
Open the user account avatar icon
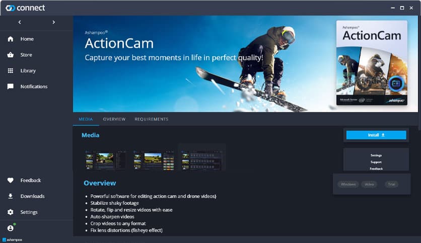click(x=11, y=228)
